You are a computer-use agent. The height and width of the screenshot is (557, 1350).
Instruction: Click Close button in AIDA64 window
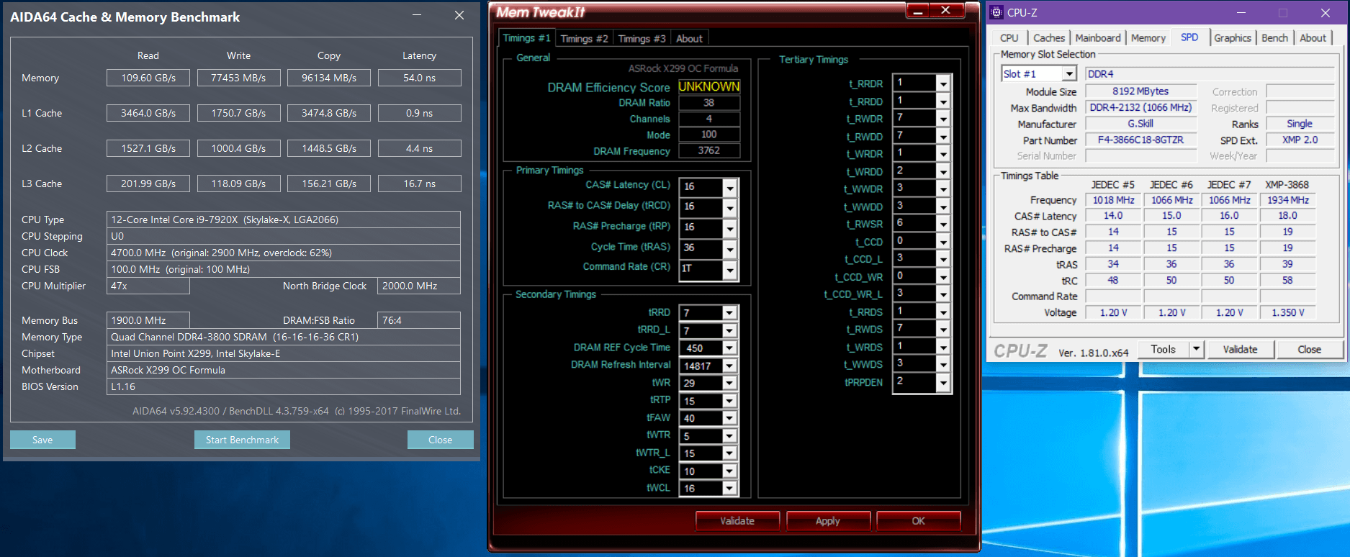click(440, 440)
